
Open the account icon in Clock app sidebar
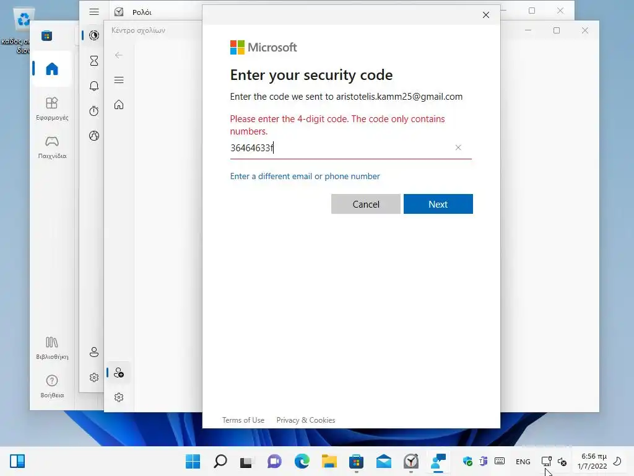pyautogui.click(x=94, y=352)
